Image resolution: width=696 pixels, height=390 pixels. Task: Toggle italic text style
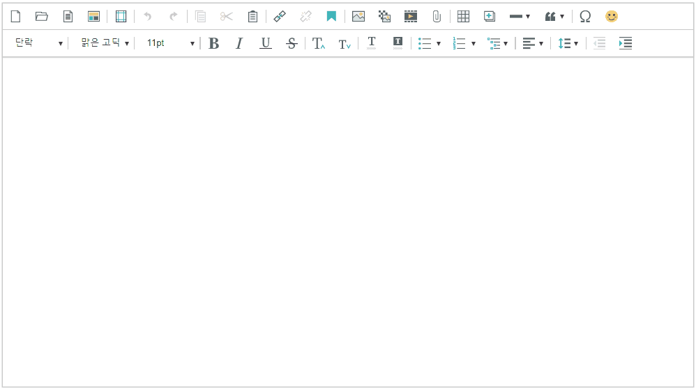239,43
